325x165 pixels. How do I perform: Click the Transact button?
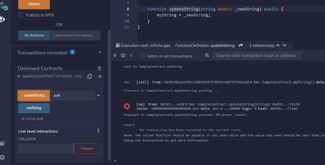[87, 148]
